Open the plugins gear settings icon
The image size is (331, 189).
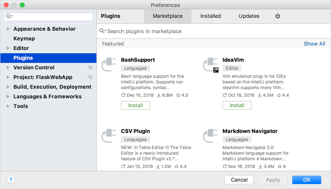point(278,16)
